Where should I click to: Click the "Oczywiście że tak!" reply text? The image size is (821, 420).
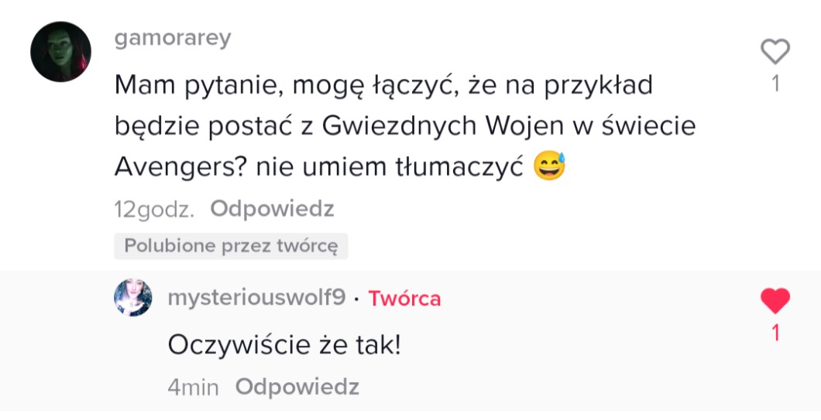284,345
